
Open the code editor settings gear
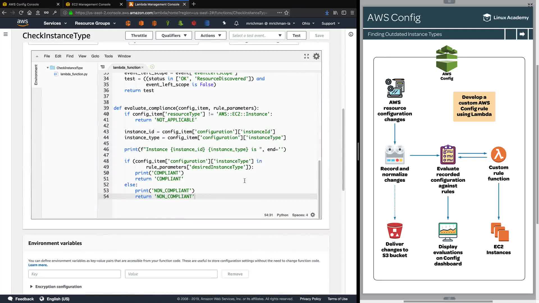[x=316, y=56]
